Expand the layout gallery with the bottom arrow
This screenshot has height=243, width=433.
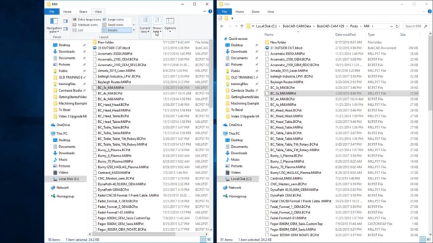tap(134, 30)
